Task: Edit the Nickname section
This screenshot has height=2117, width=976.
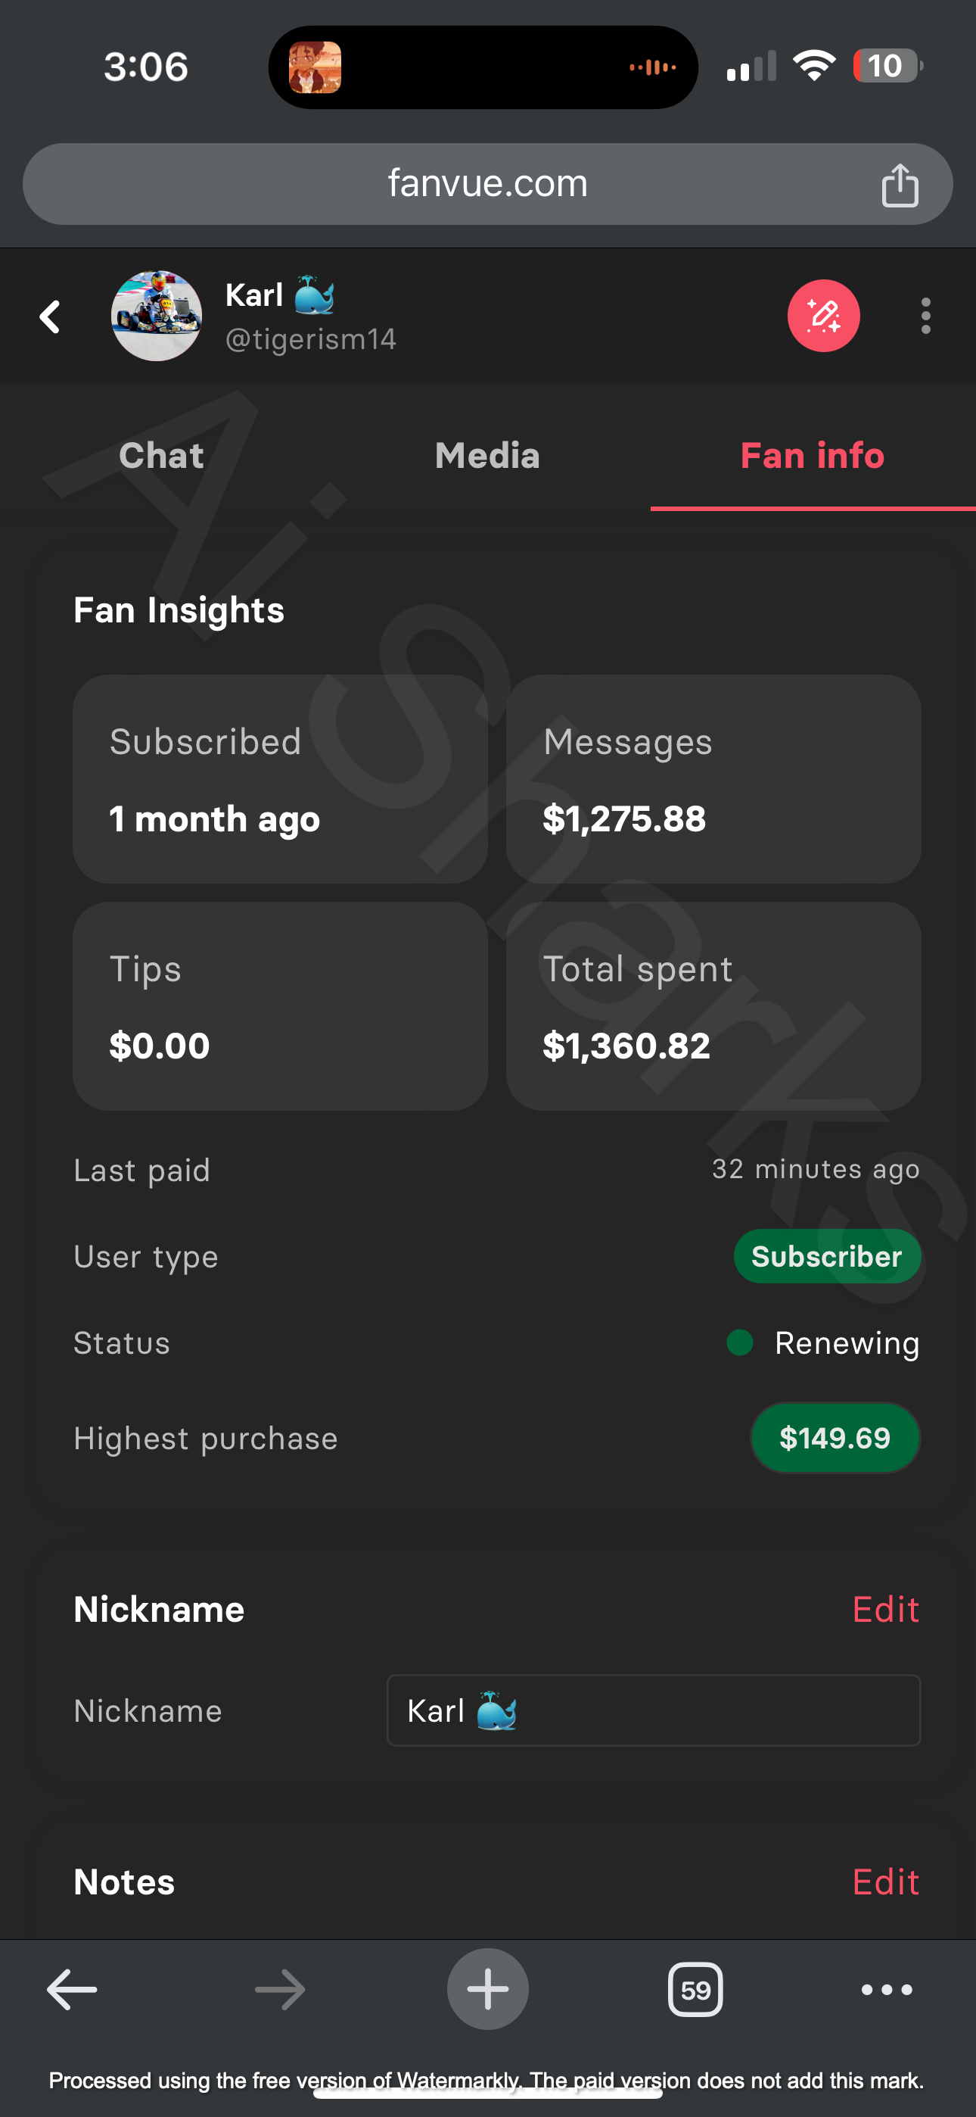Action: (884, 1609)
